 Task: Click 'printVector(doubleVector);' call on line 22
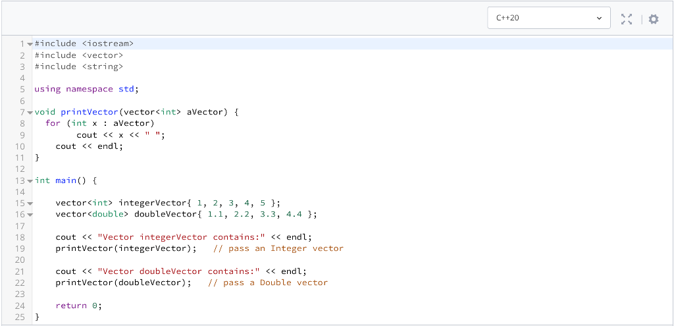tap(123, 283)
